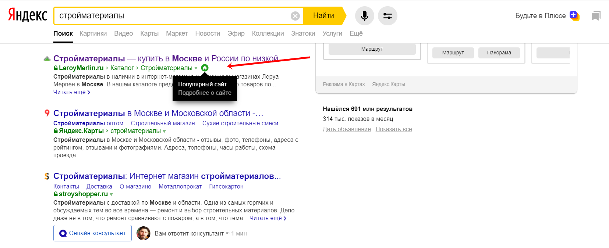Click the Металлопрокат sitelink

pyautogui.click(x=180, y=187)
